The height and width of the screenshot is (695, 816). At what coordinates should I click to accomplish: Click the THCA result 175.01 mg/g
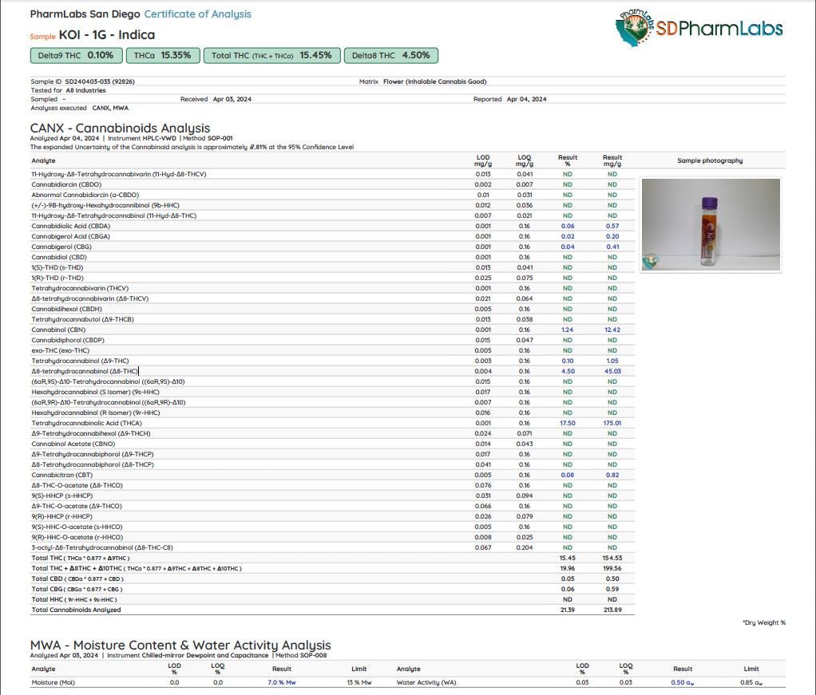(612, 424)
